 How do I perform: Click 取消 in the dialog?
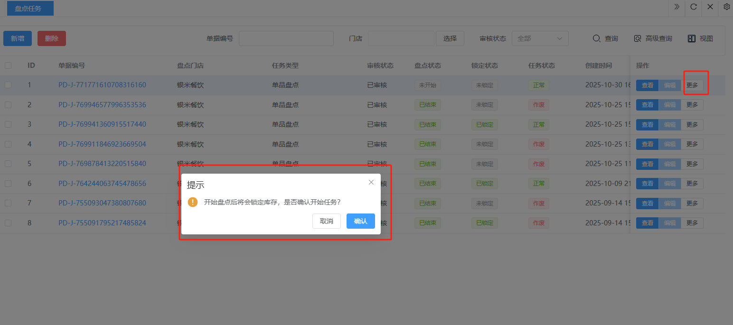click(326, 221)
